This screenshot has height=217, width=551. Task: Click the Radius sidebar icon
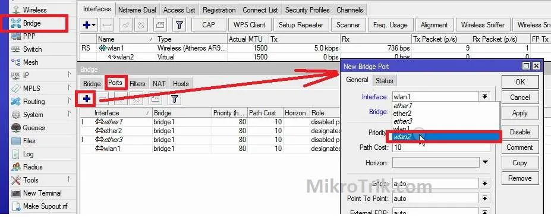point(16,166)
